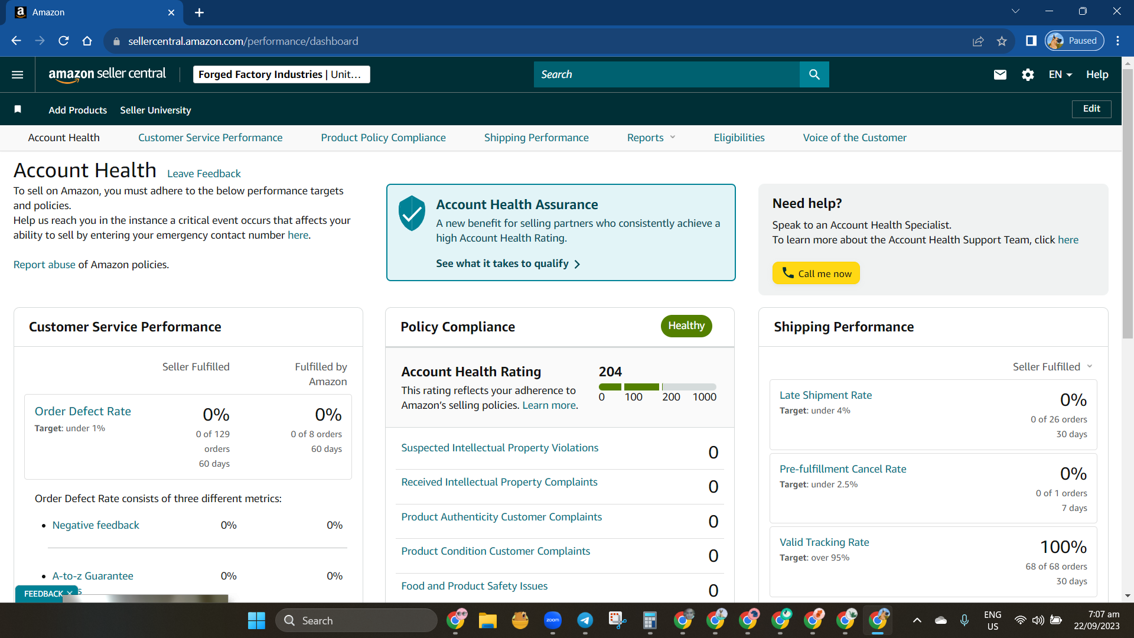Open the EN language dropdown

pyautogui.click(x=1060, y=74)
